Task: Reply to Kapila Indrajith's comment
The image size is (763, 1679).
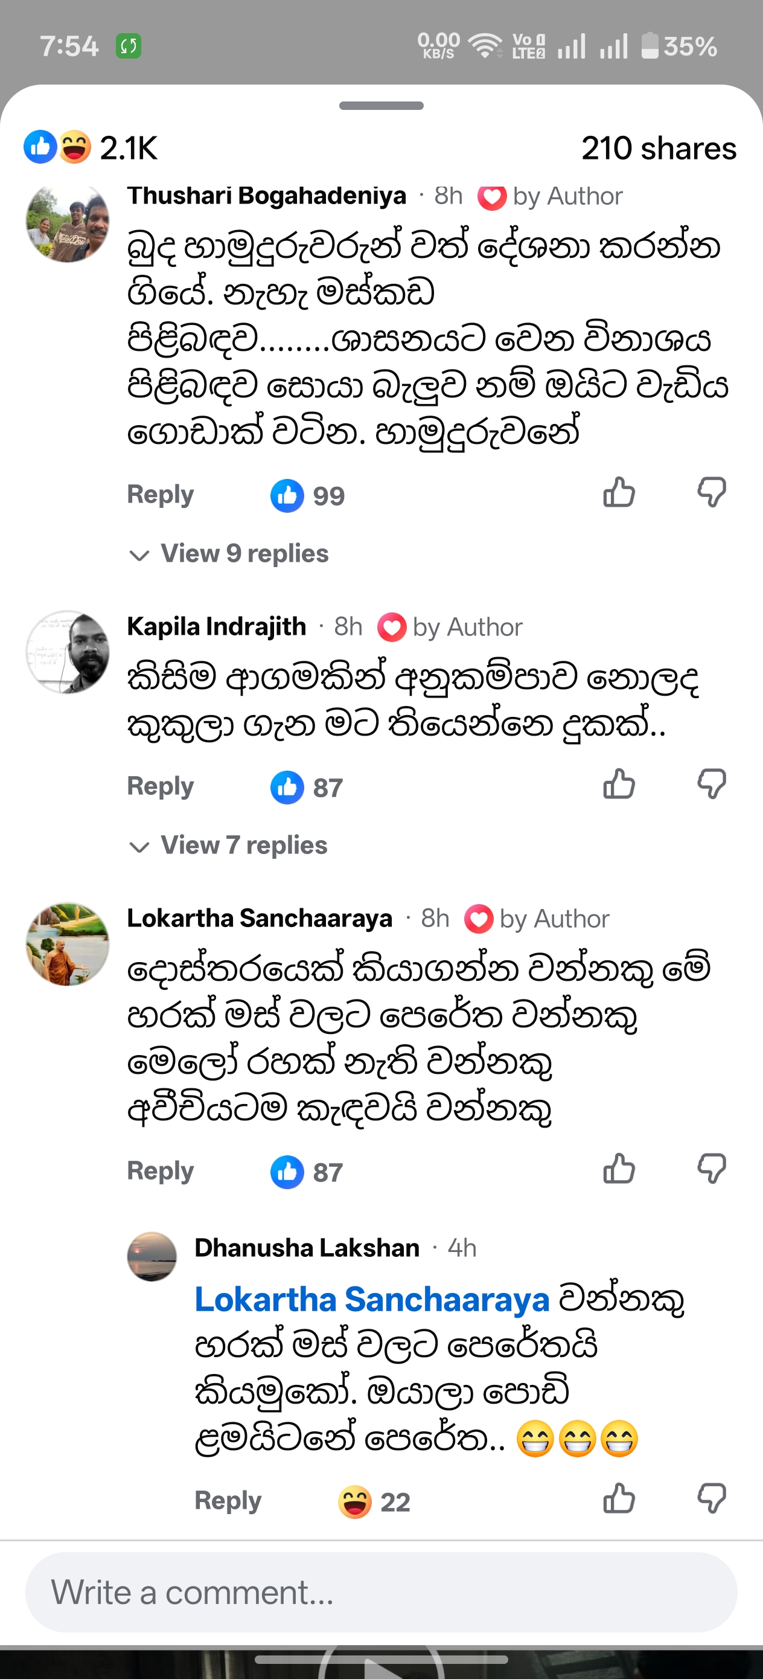Action: (161, 786)
